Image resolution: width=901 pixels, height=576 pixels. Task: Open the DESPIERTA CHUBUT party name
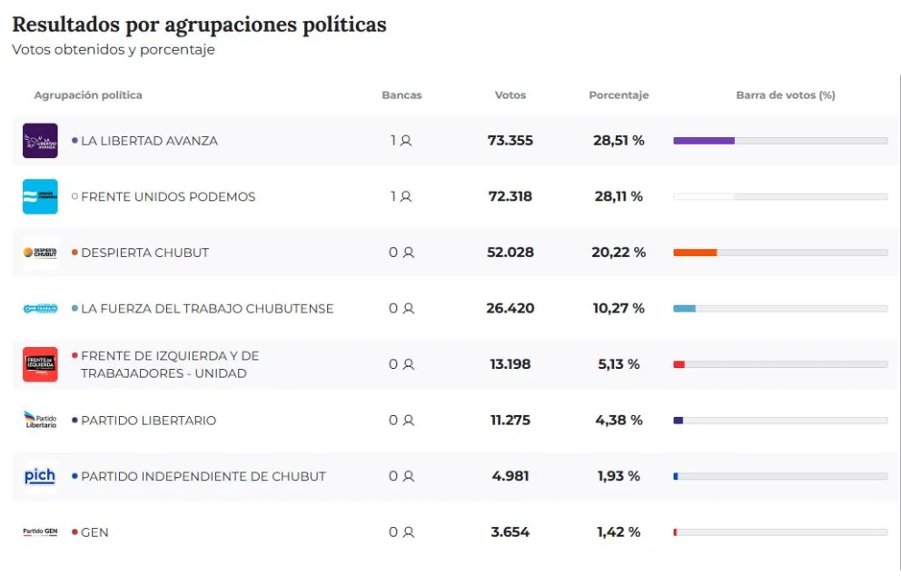(144, 253)
